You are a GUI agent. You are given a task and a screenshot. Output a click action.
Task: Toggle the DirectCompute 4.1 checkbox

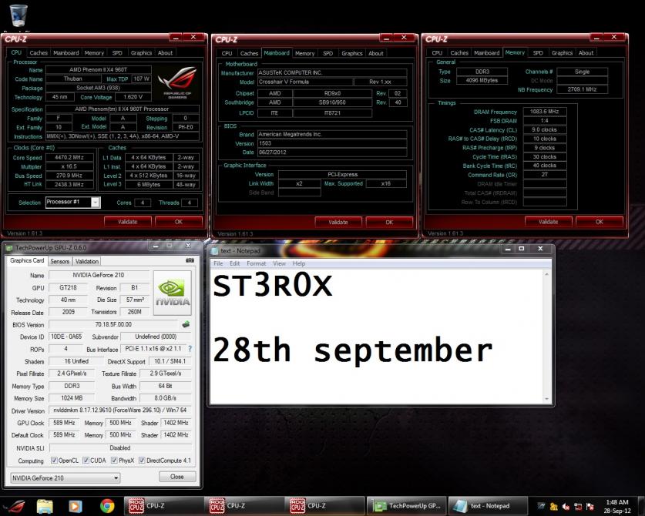point(142,460)
